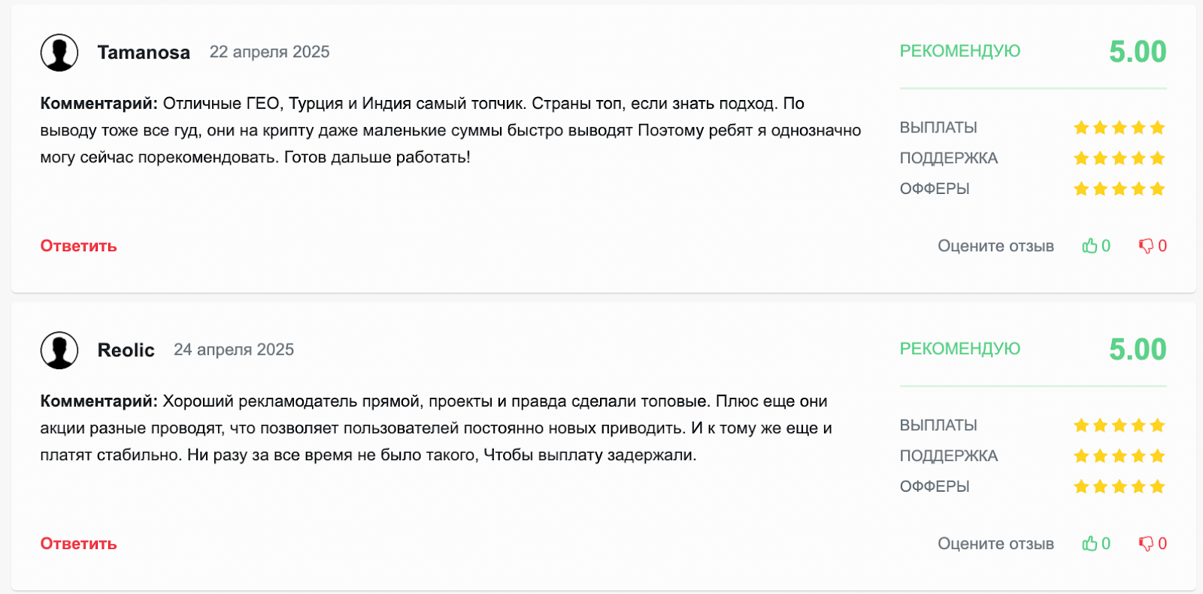
Task: Click the thumbs-up icon on Tamanosa's review
Action: pyautogui.click(x=1092, y=245)
